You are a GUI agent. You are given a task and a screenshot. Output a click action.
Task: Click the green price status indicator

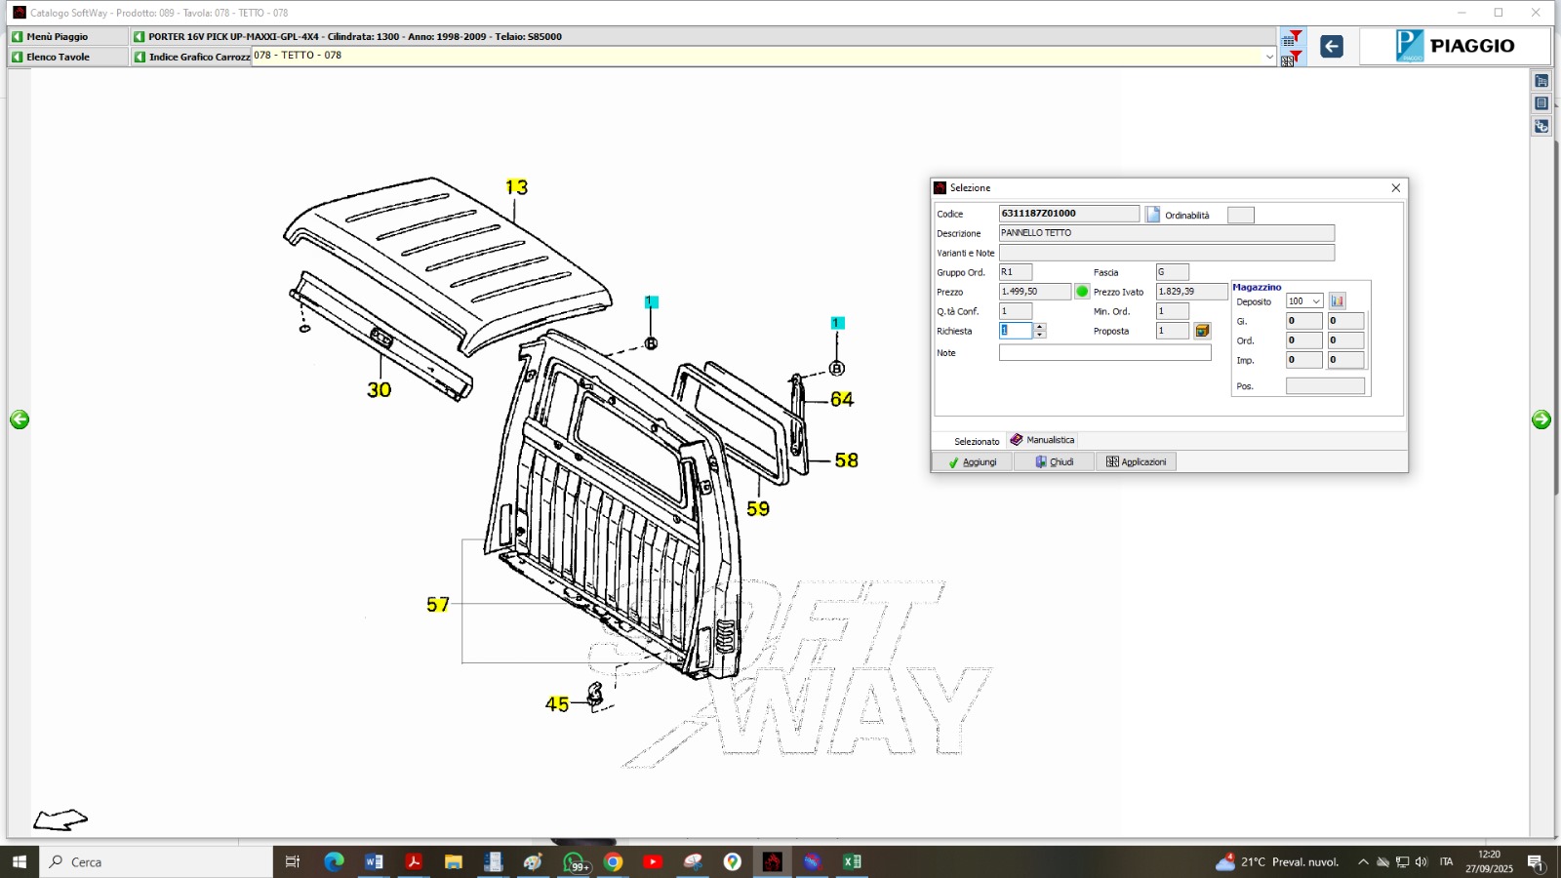(x=1082, y=292)
